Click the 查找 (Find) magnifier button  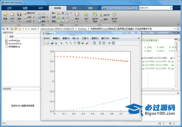tap(42, 21)
